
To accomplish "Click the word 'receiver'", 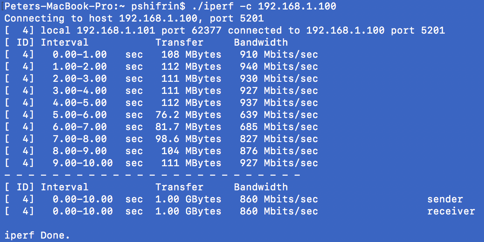I will [451, 211].
